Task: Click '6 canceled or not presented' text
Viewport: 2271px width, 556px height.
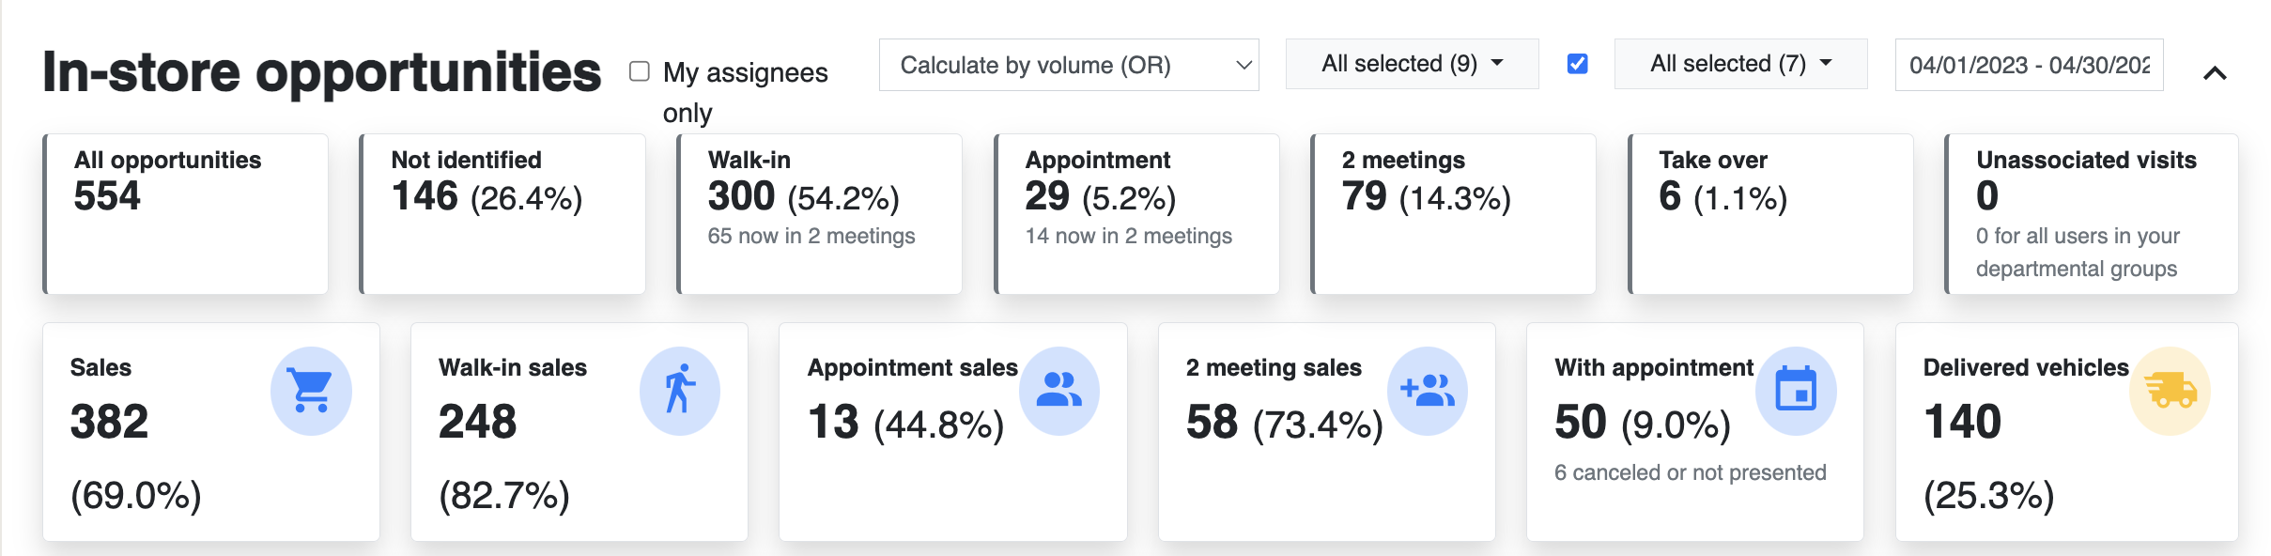Action: point(1691,472)
